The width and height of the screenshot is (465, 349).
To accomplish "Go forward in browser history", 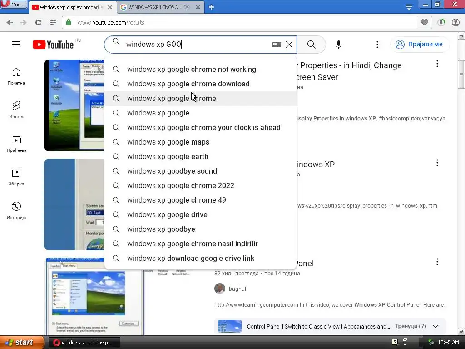I will point(23,22).
